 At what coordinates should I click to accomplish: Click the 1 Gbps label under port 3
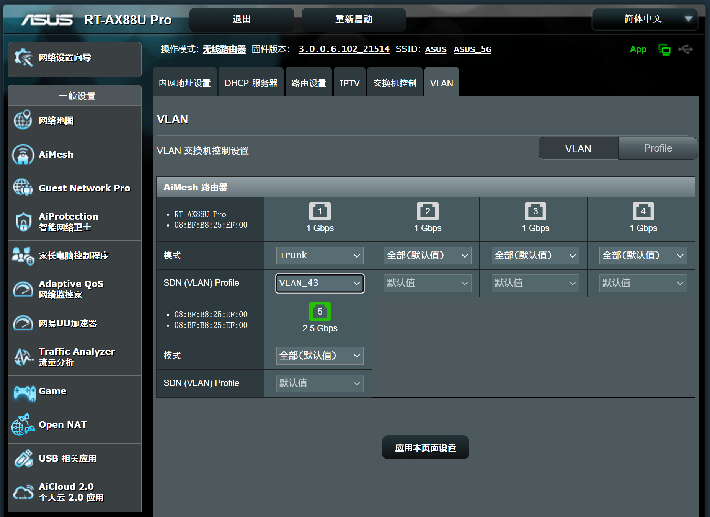coord(535,228)
